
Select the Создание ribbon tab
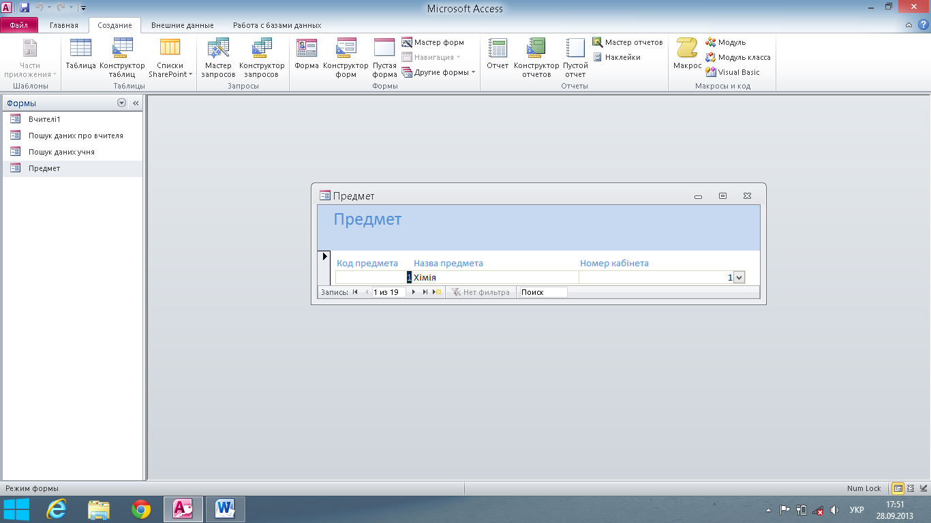115,25
